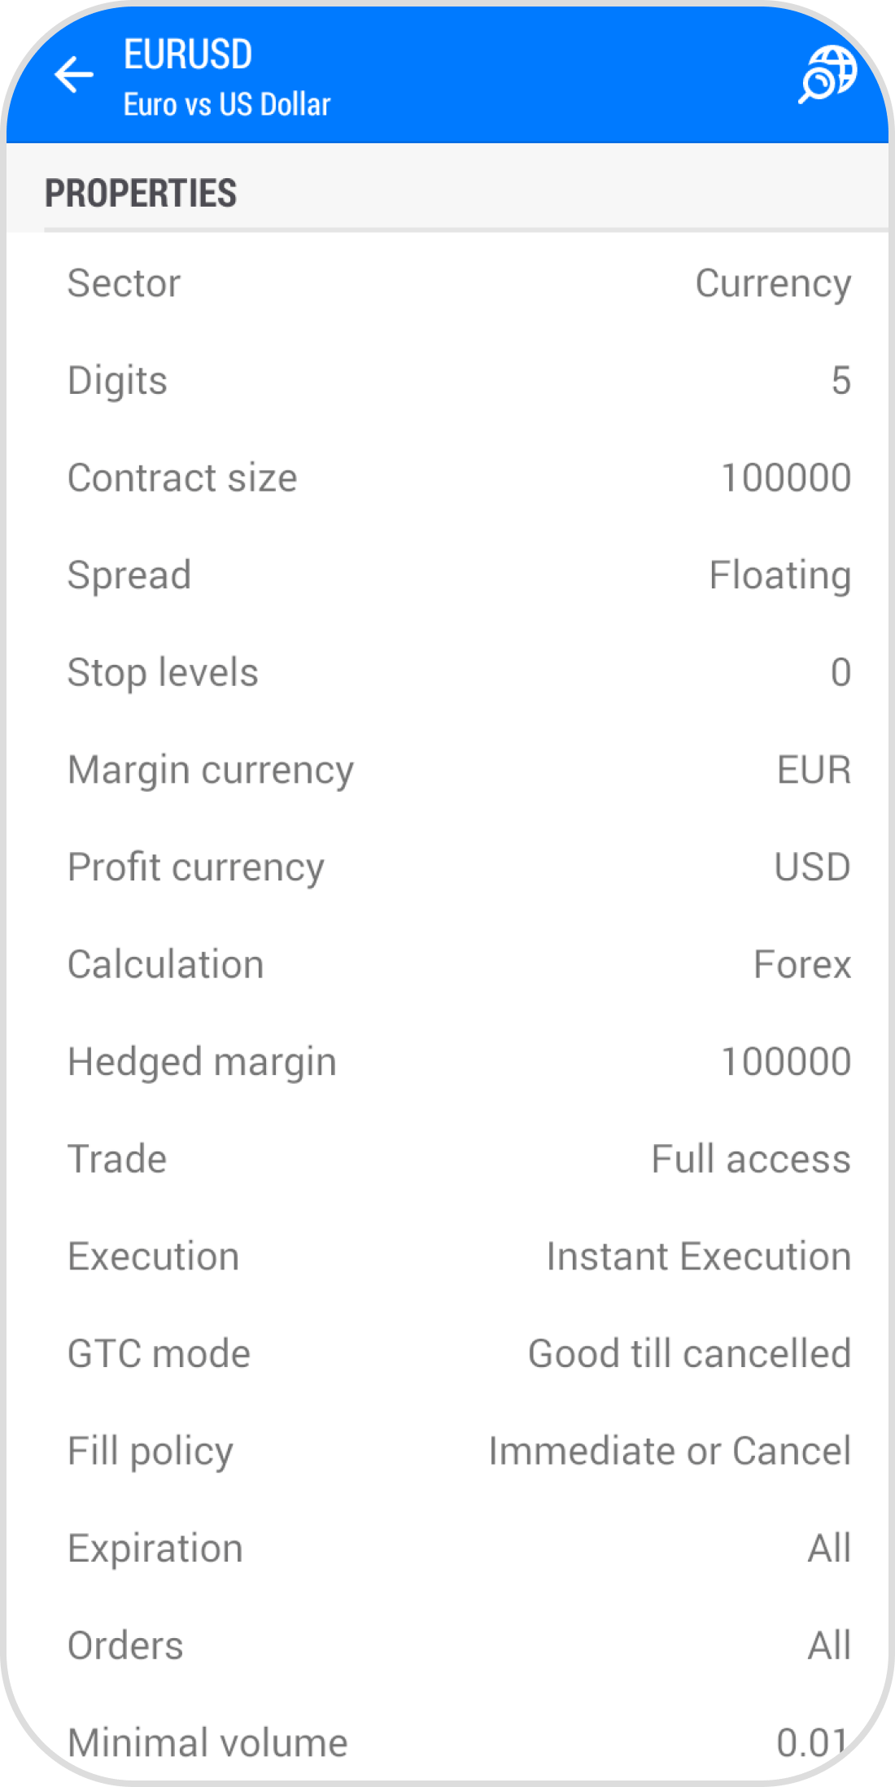
Task: Select the Fill policy row
Action: click(447, 1451)
